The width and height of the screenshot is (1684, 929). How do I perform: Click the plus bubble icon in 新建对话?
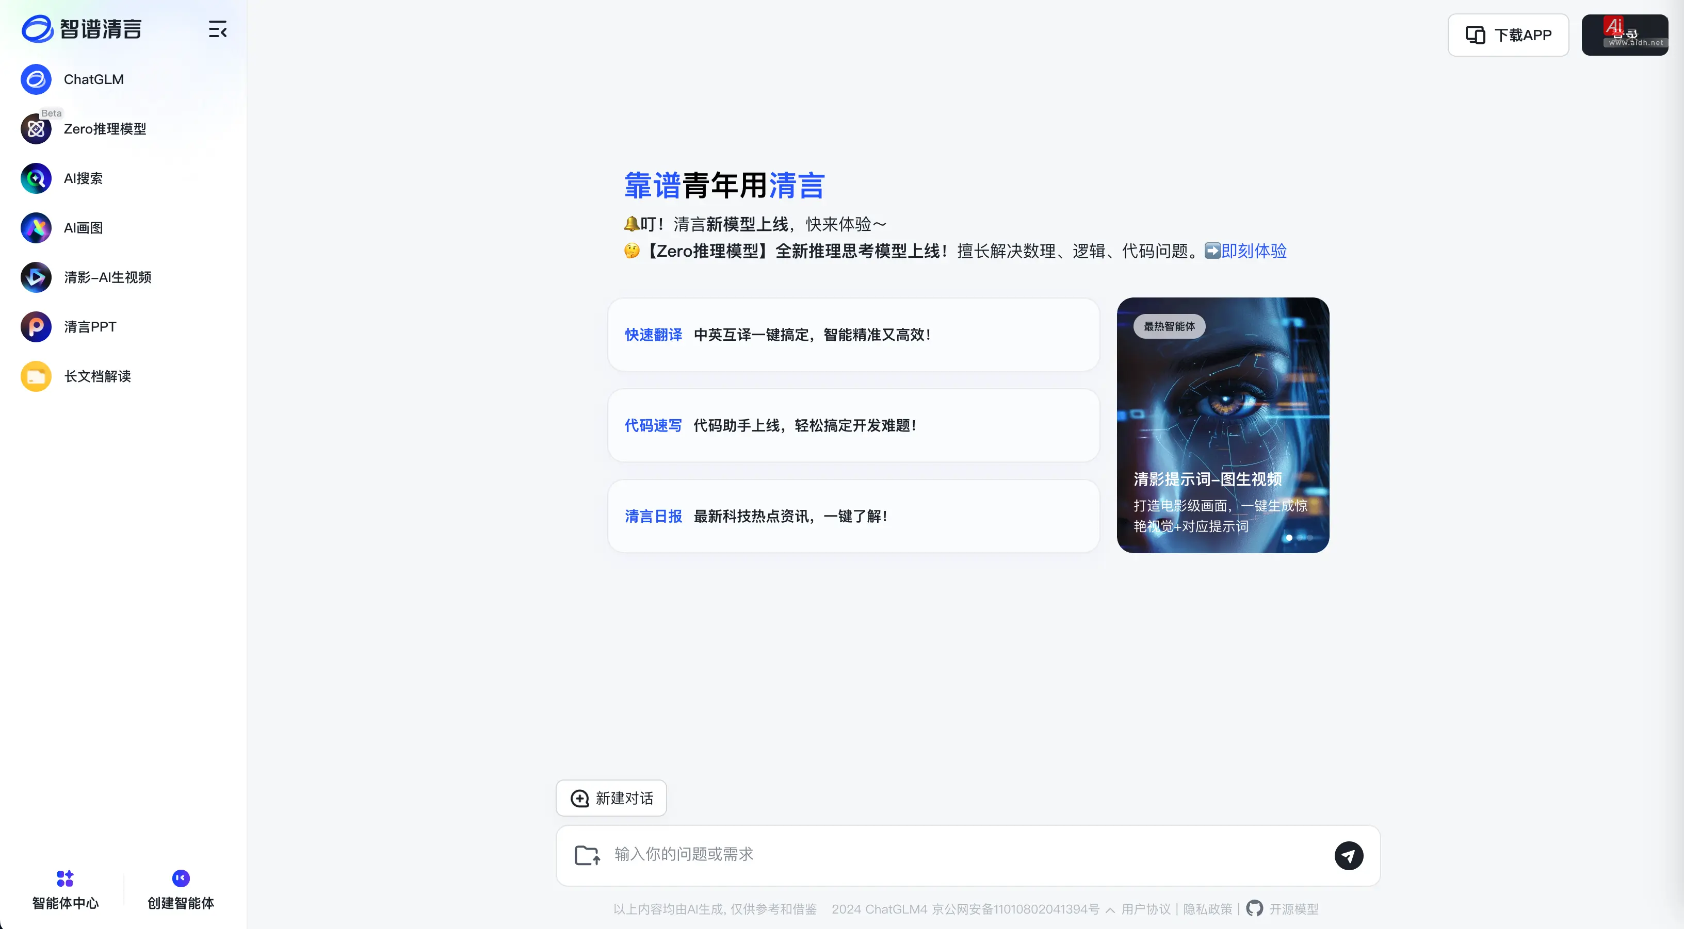tap(580, 799)
